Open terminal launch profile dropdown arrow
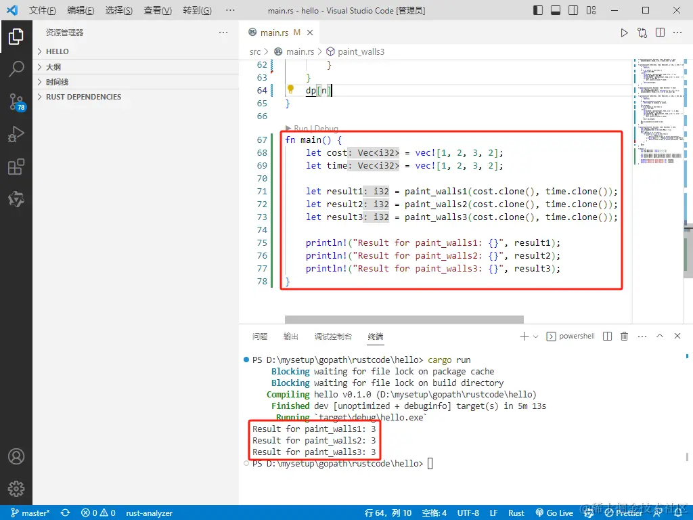The width and height of the screenshot is (693, 520). (x=536, y=337)
